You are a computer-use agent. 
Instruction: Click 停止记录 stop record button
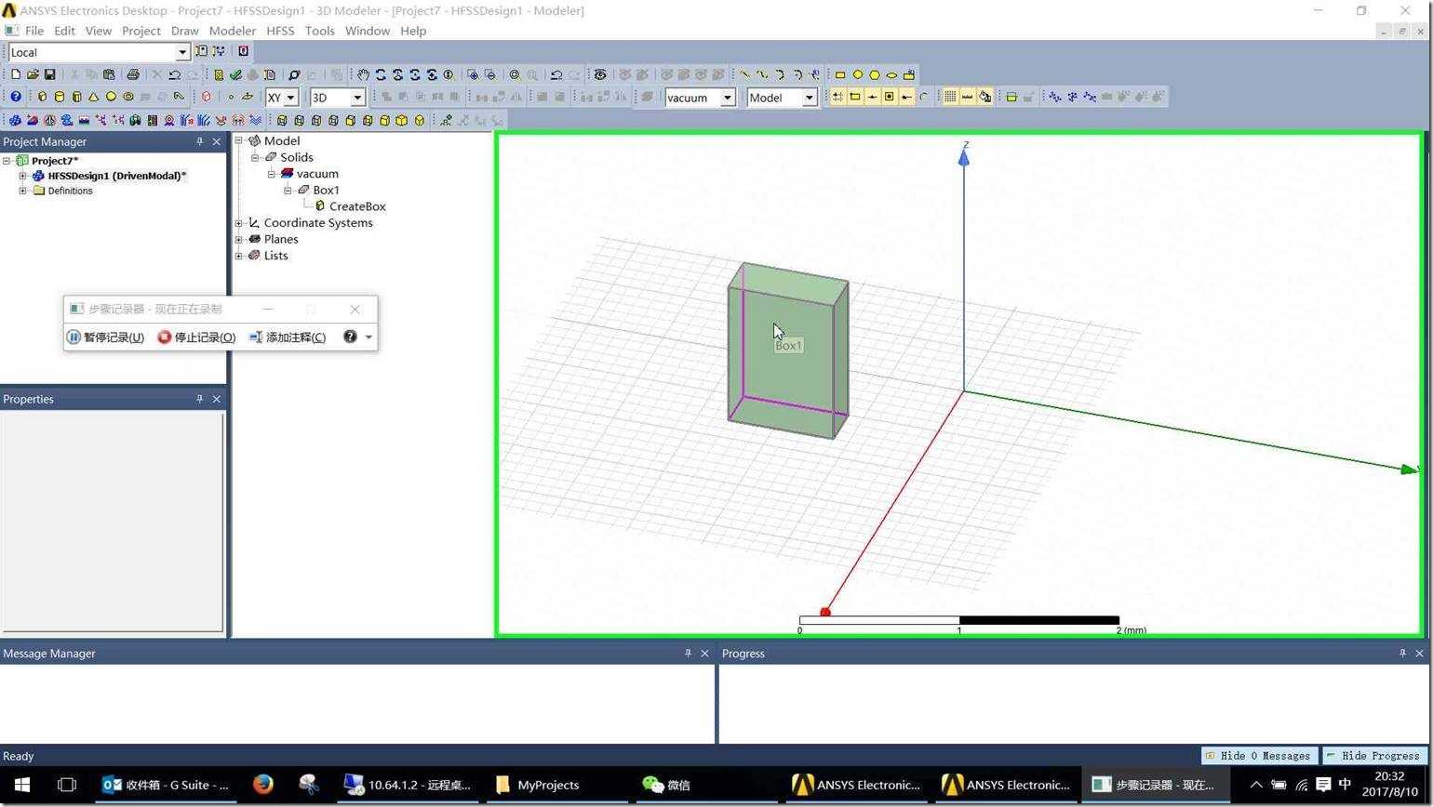(196, 337)
